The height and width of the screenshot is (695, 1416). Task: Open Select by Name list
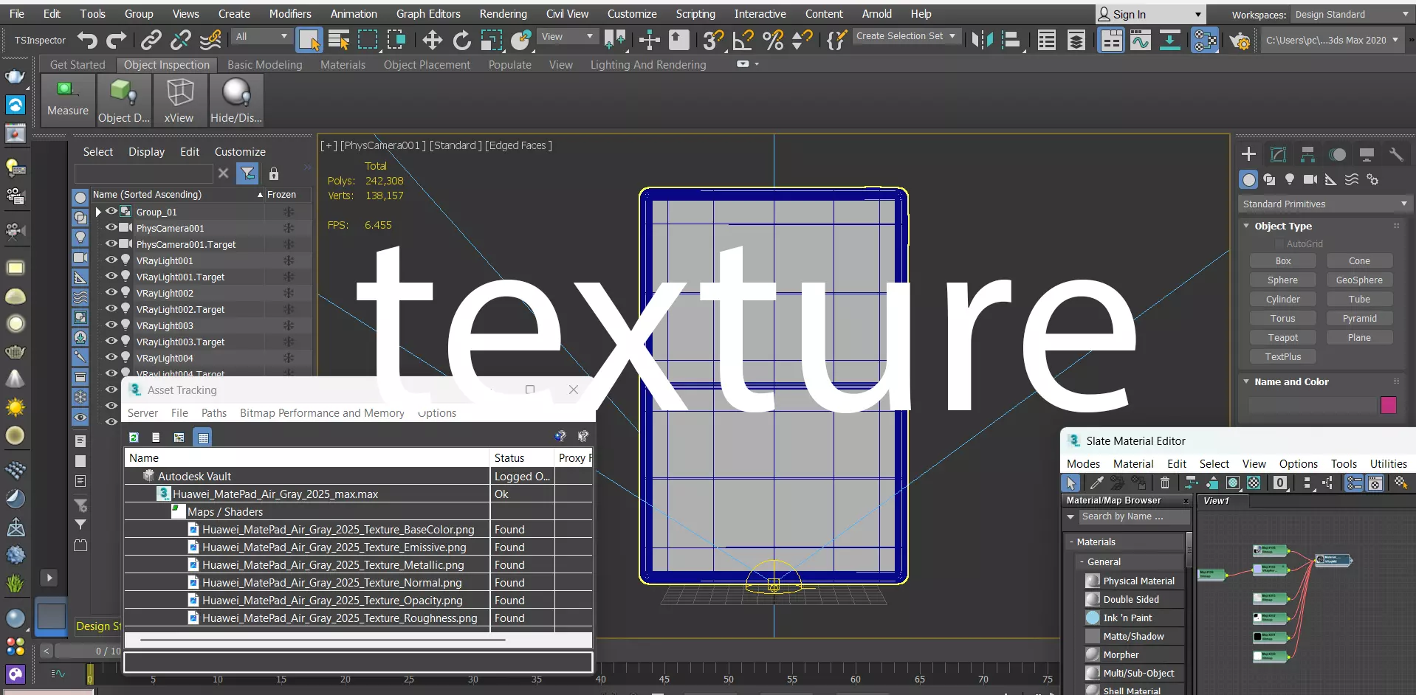click(339, 40)
